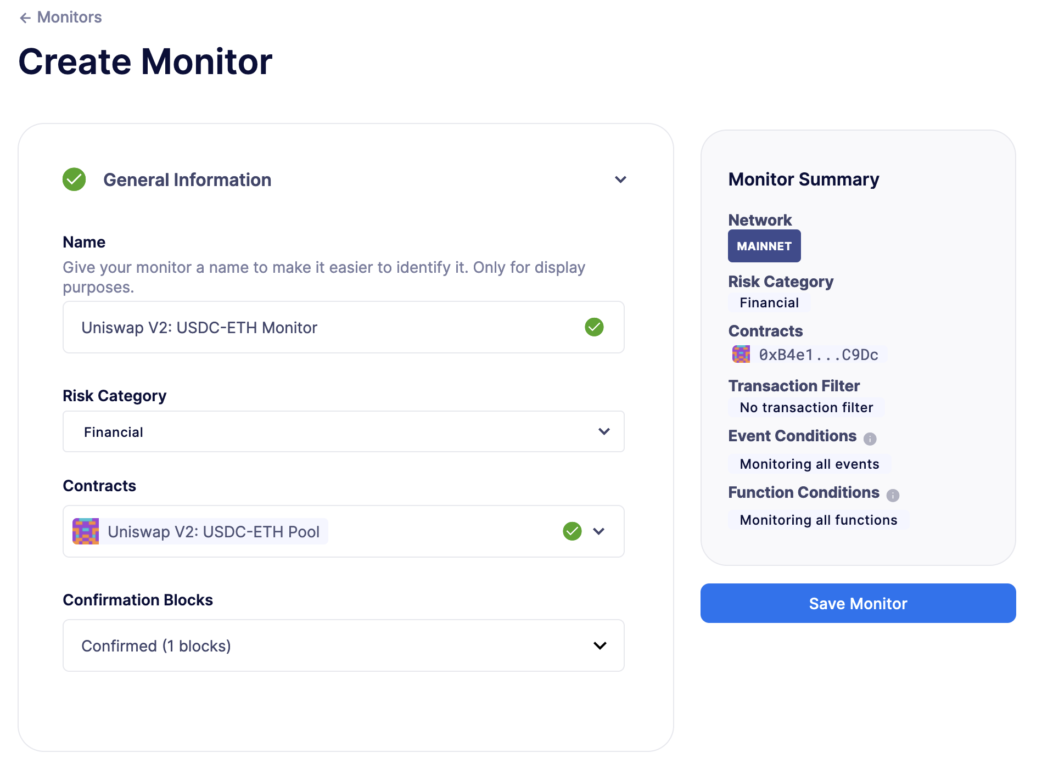1042x764 pixels.
Task: Click the contract avatar icon next to 0xB4e1...C9Dc
Action: point(741,354)
